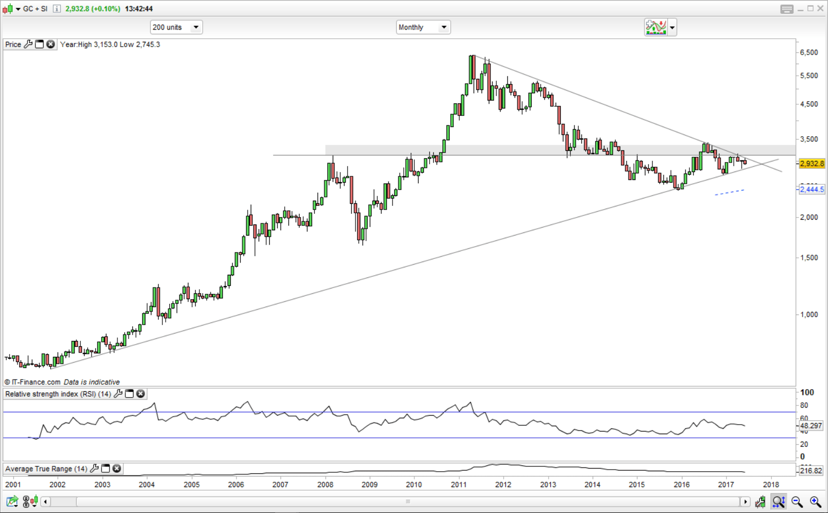Open the Price panel wrench settings
The image size is (828, 513).
coord(28,44)
